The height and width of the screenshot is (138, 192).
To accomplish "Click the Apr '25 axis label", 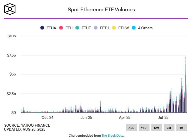I will 125,118.
